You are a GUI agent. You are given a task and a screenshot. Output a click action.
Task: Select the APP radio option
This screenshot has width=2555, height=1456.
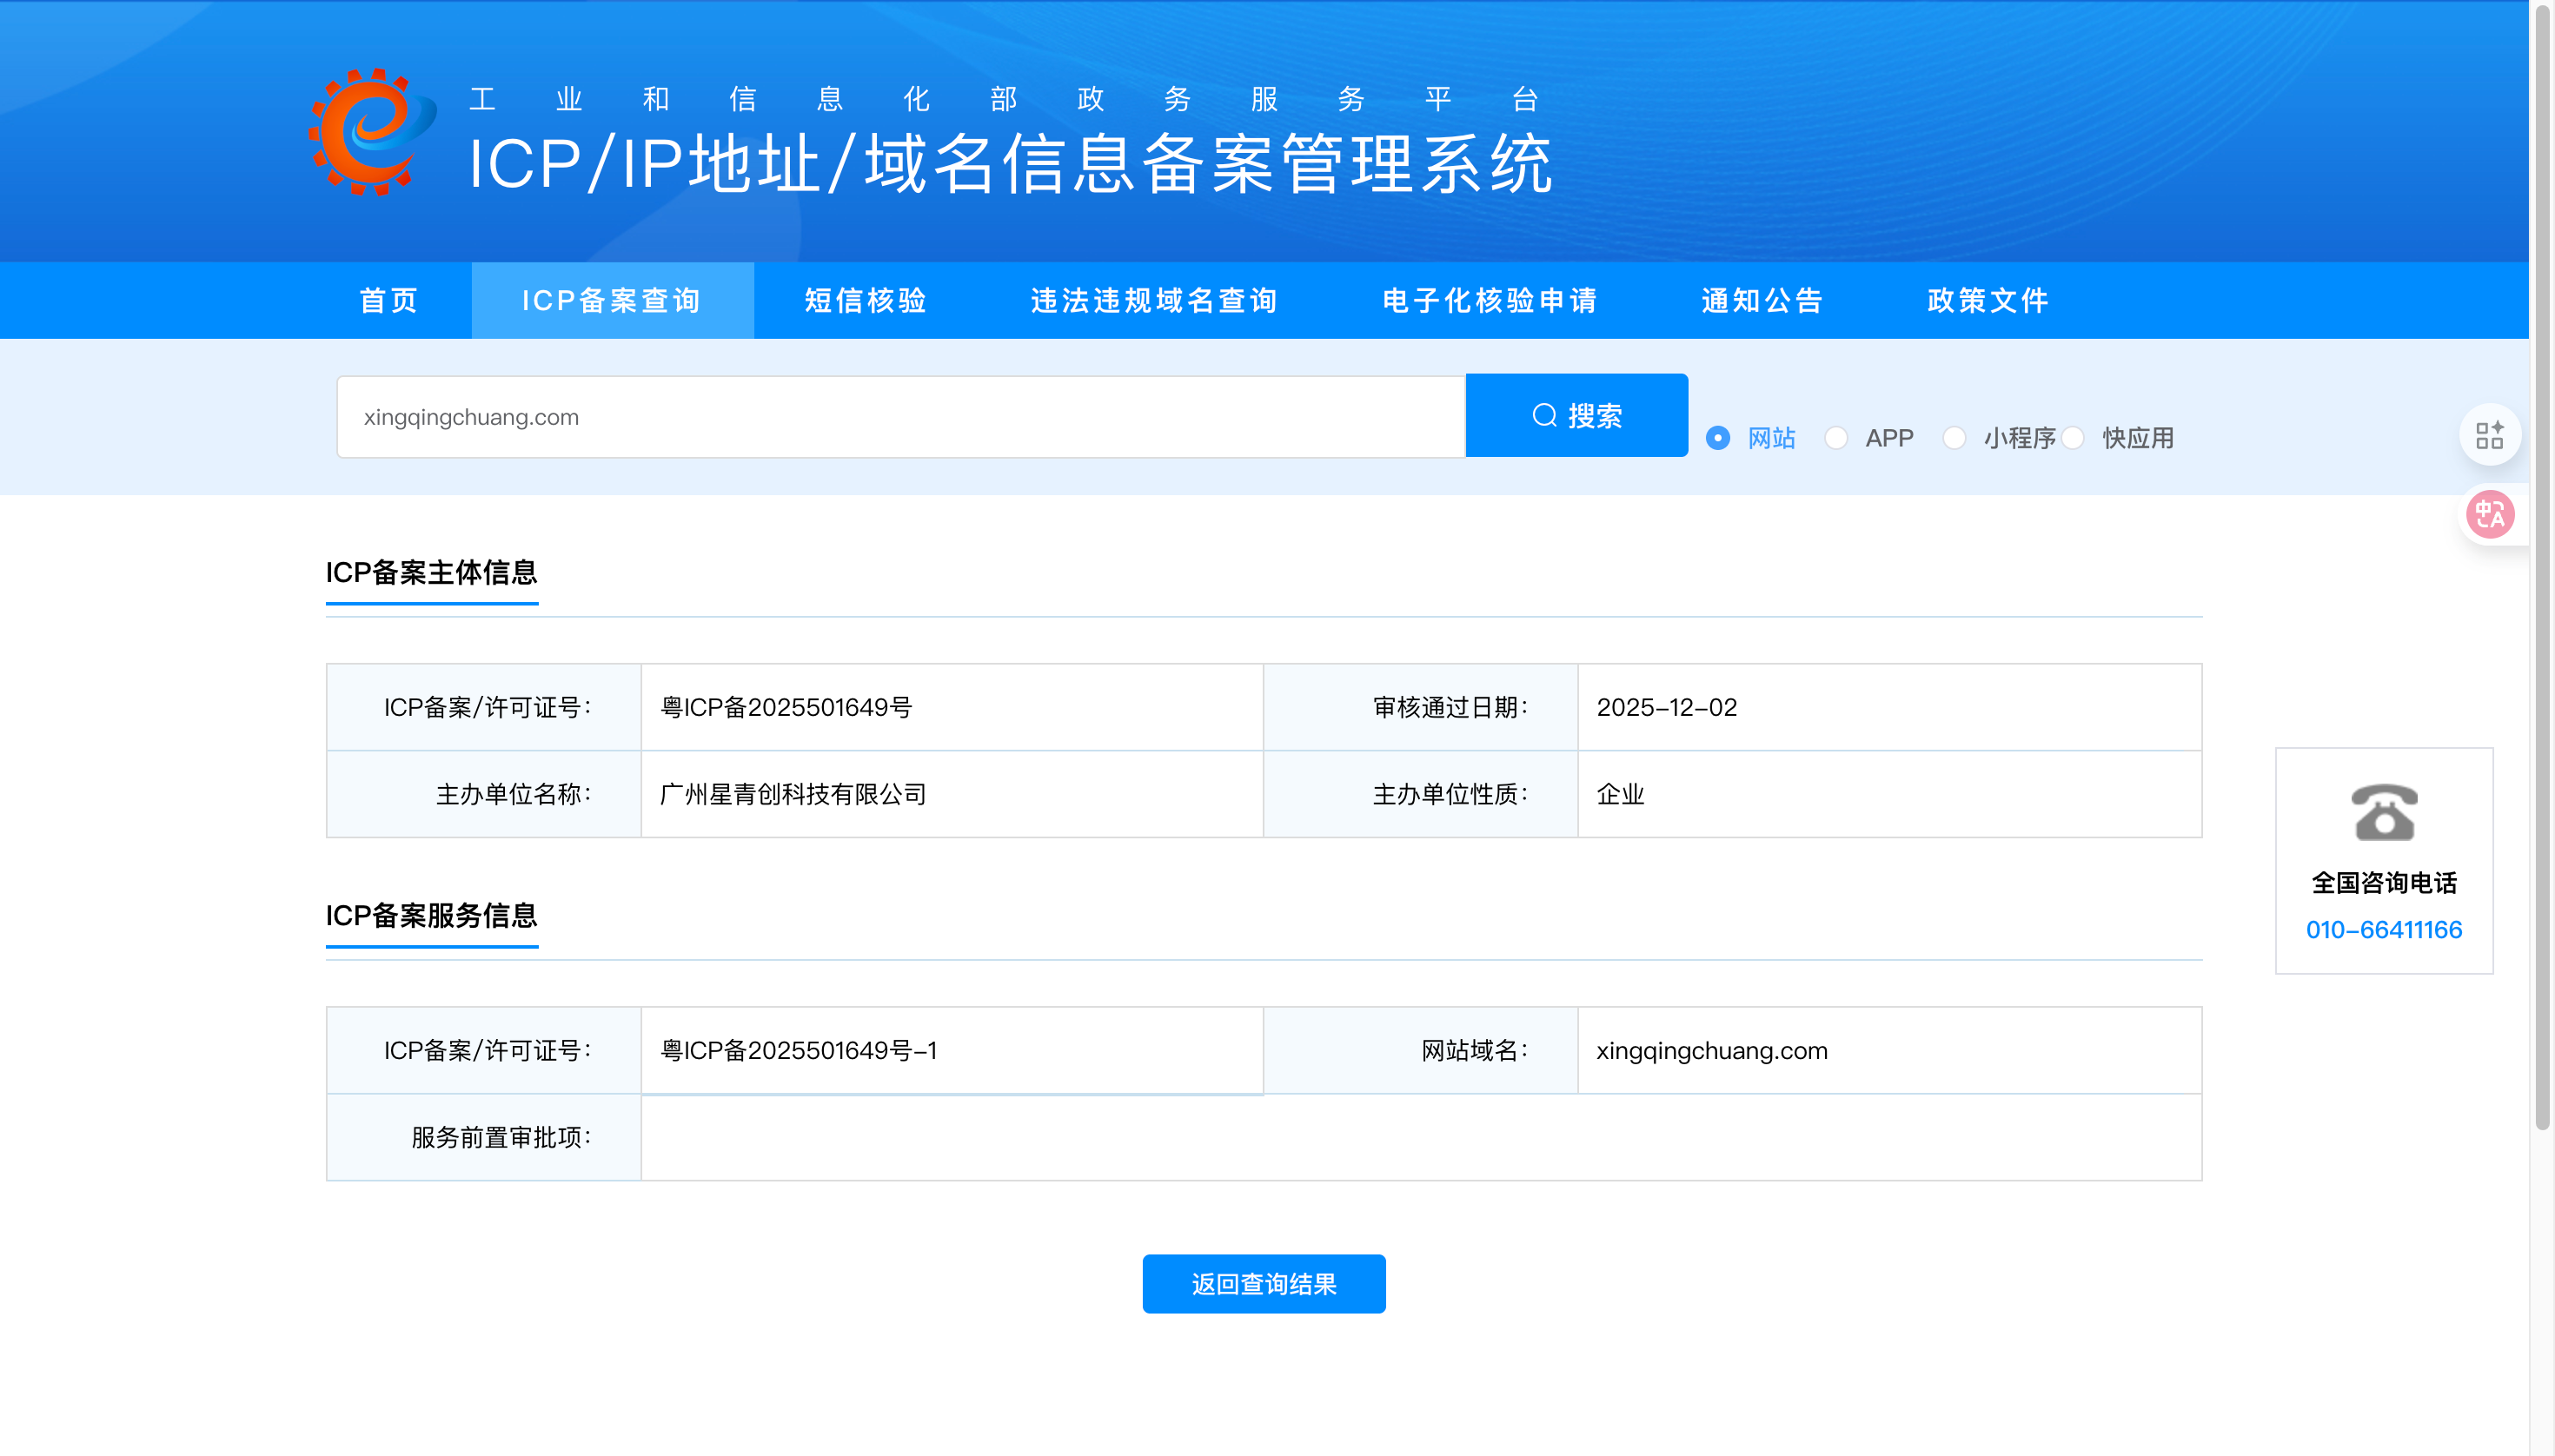1835,438
